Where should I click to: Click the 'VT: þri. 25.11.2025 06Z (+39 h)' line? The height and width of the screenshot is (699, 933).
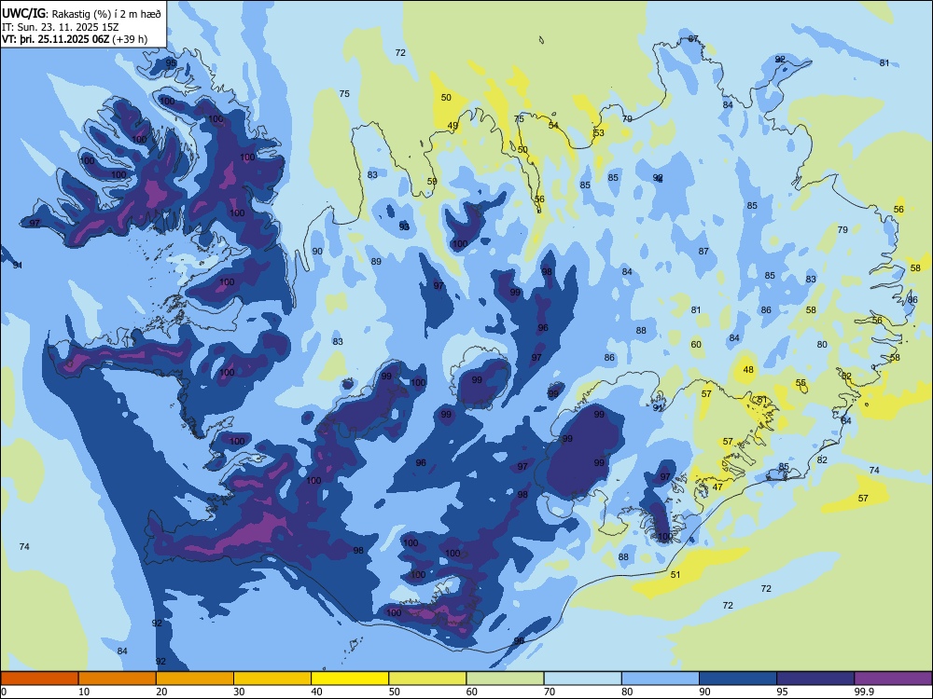tap(75, 39)
